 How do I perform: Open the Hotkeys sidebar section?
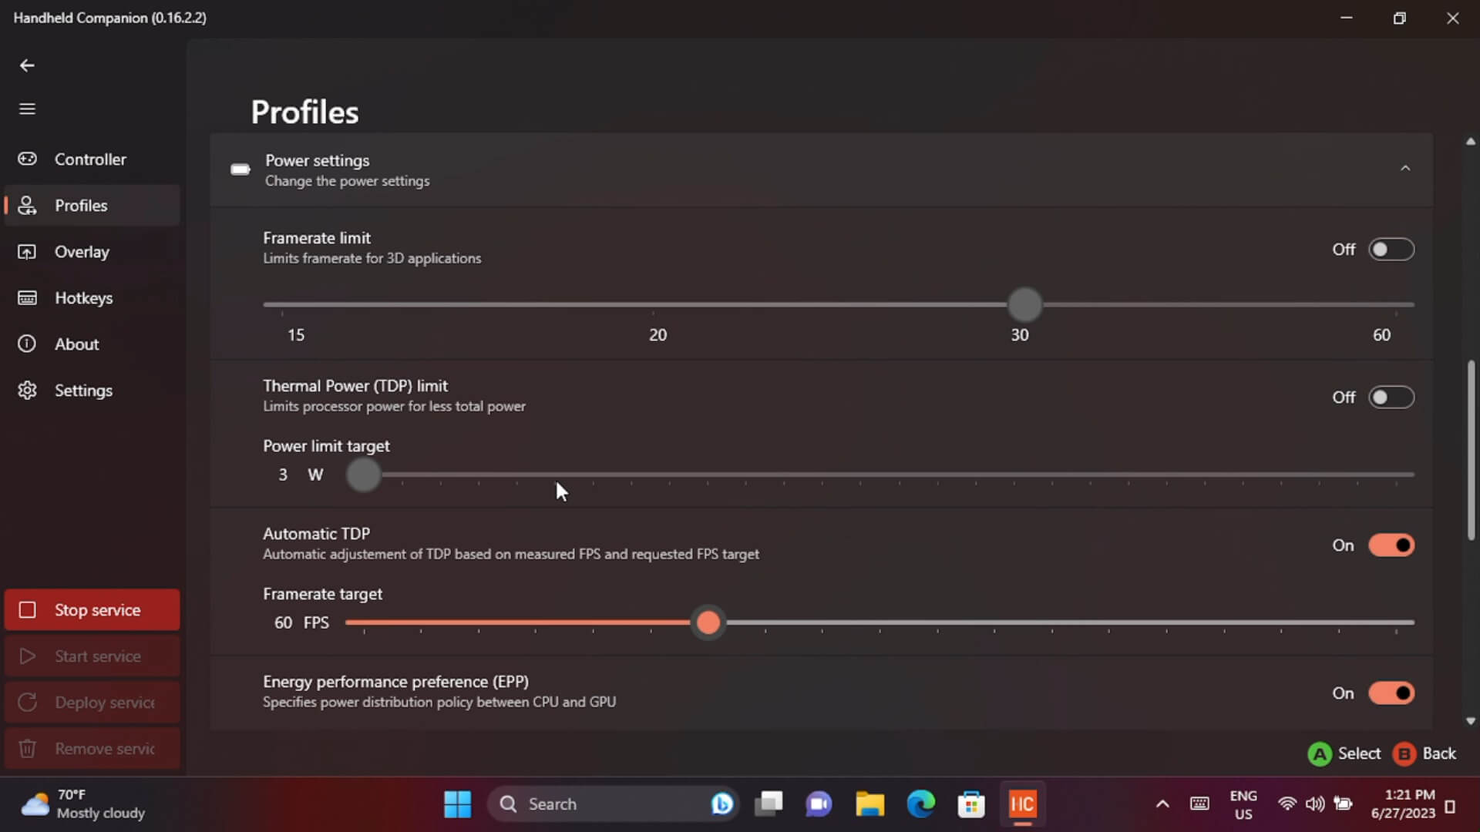tap(84, 297)
